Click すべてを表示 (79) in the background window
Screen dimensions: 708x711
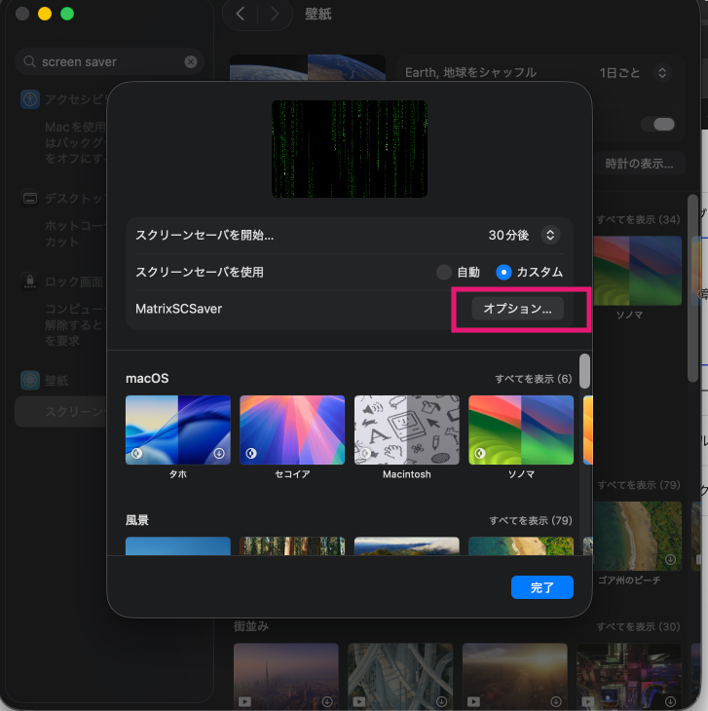point(638,485)
